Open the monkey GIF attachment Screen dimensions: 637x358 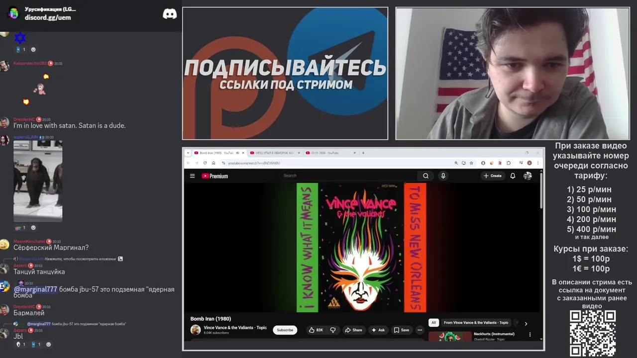click(x=38, y=181)
